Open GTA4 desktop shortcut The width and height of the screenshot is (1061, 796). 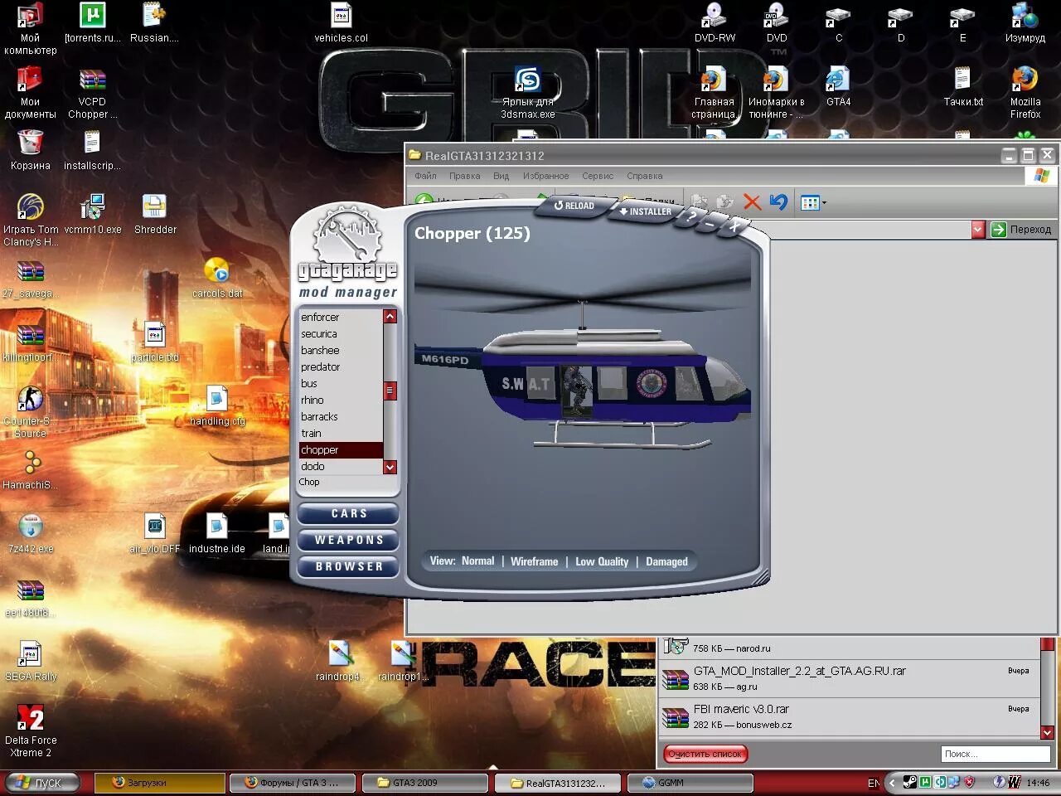point(838,86)
